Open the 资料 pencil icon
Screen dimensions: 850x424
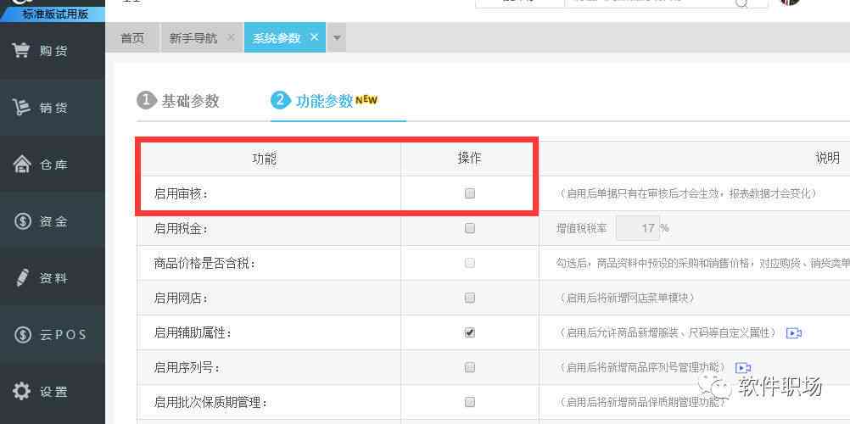click(x=22, y=277)
